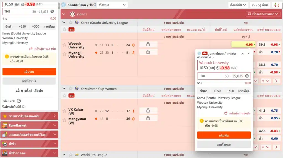Image resolution: width=283 pixels, height=158 pixels.
Task: Collapse the Kazakhstan Cup Women league section
Action: 64,89
